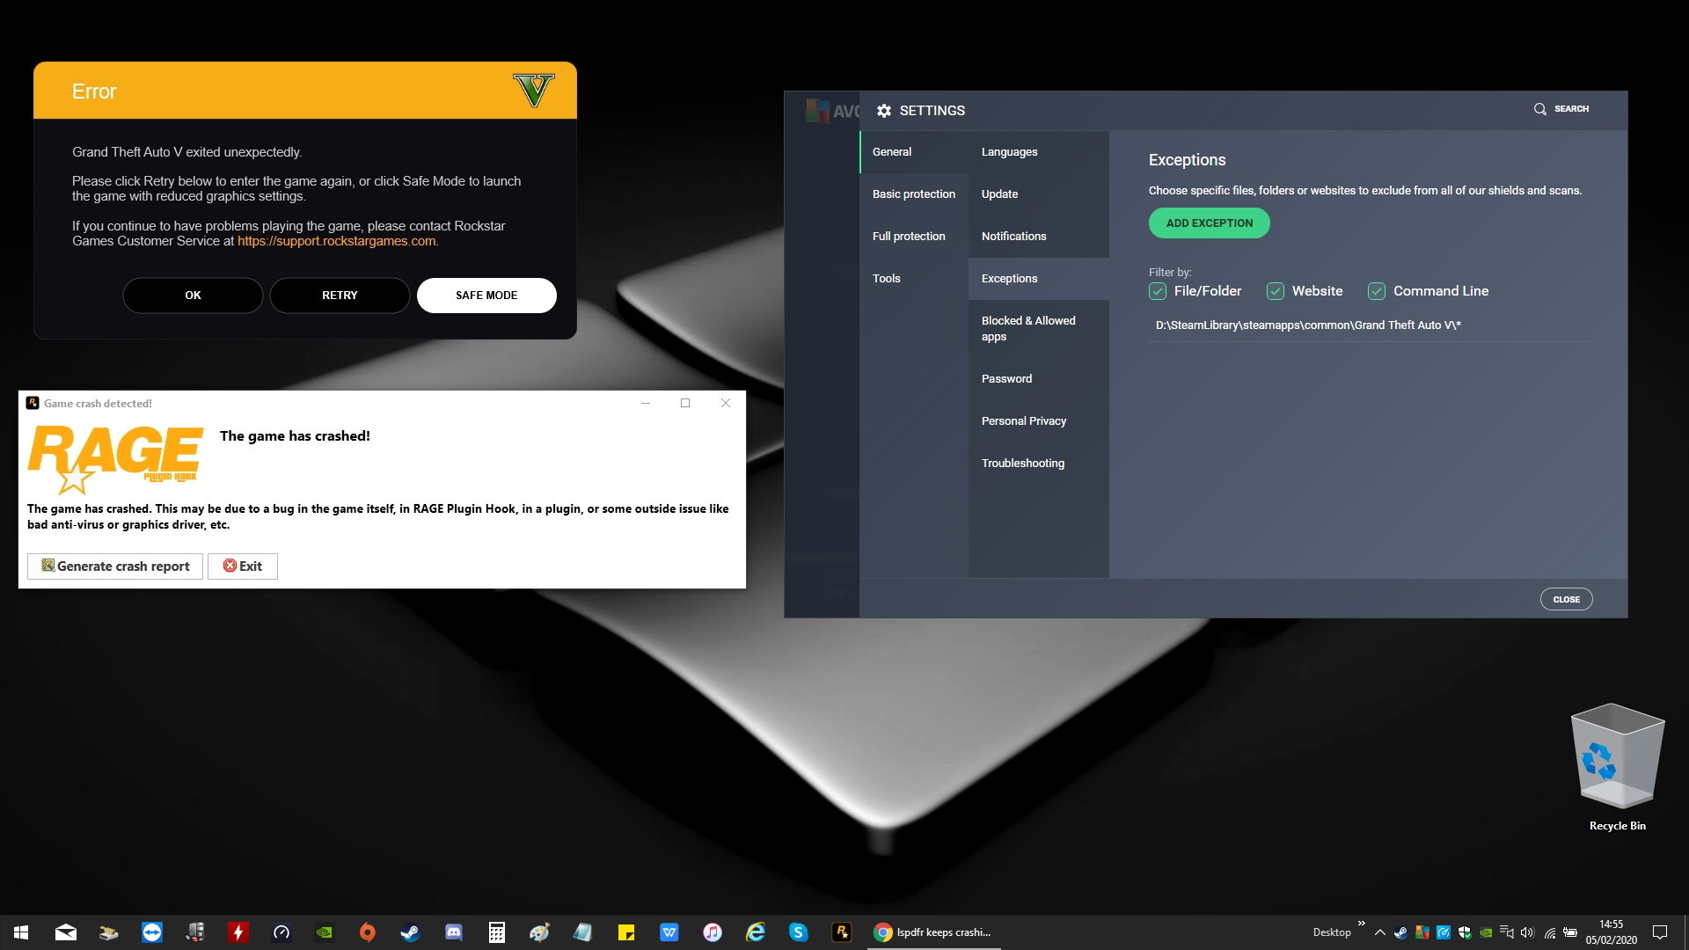Launch the Rockstar Games launcher taskbar icon
The height and width of the screenshot is (950, 1689).
coord(841,932)
